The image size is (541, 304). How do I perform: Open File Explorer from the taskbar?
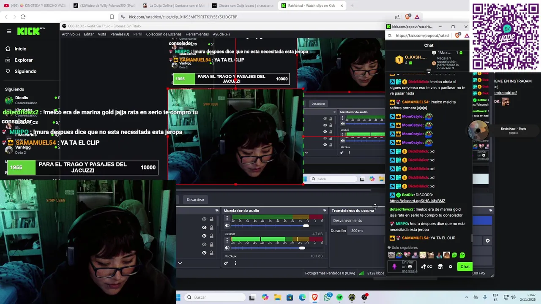pos(277,297)
